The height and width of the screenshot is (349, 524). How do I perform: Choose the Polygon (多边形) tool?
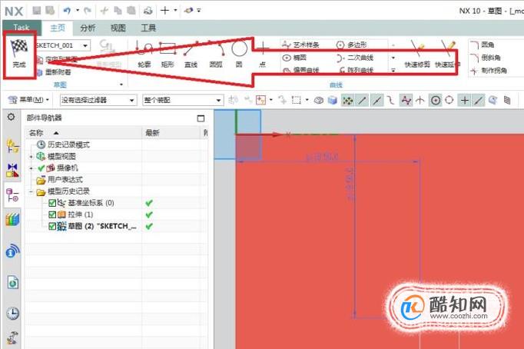[x=352, y=45]
